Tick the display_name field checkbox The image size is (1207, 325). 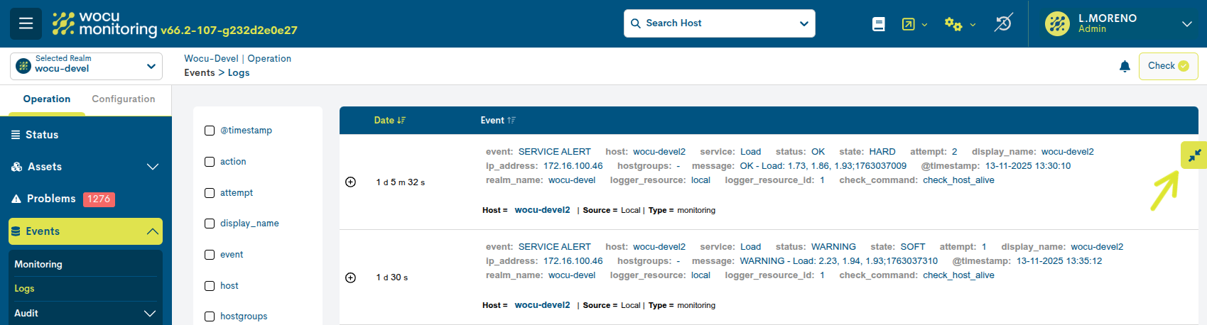point(210,224)
